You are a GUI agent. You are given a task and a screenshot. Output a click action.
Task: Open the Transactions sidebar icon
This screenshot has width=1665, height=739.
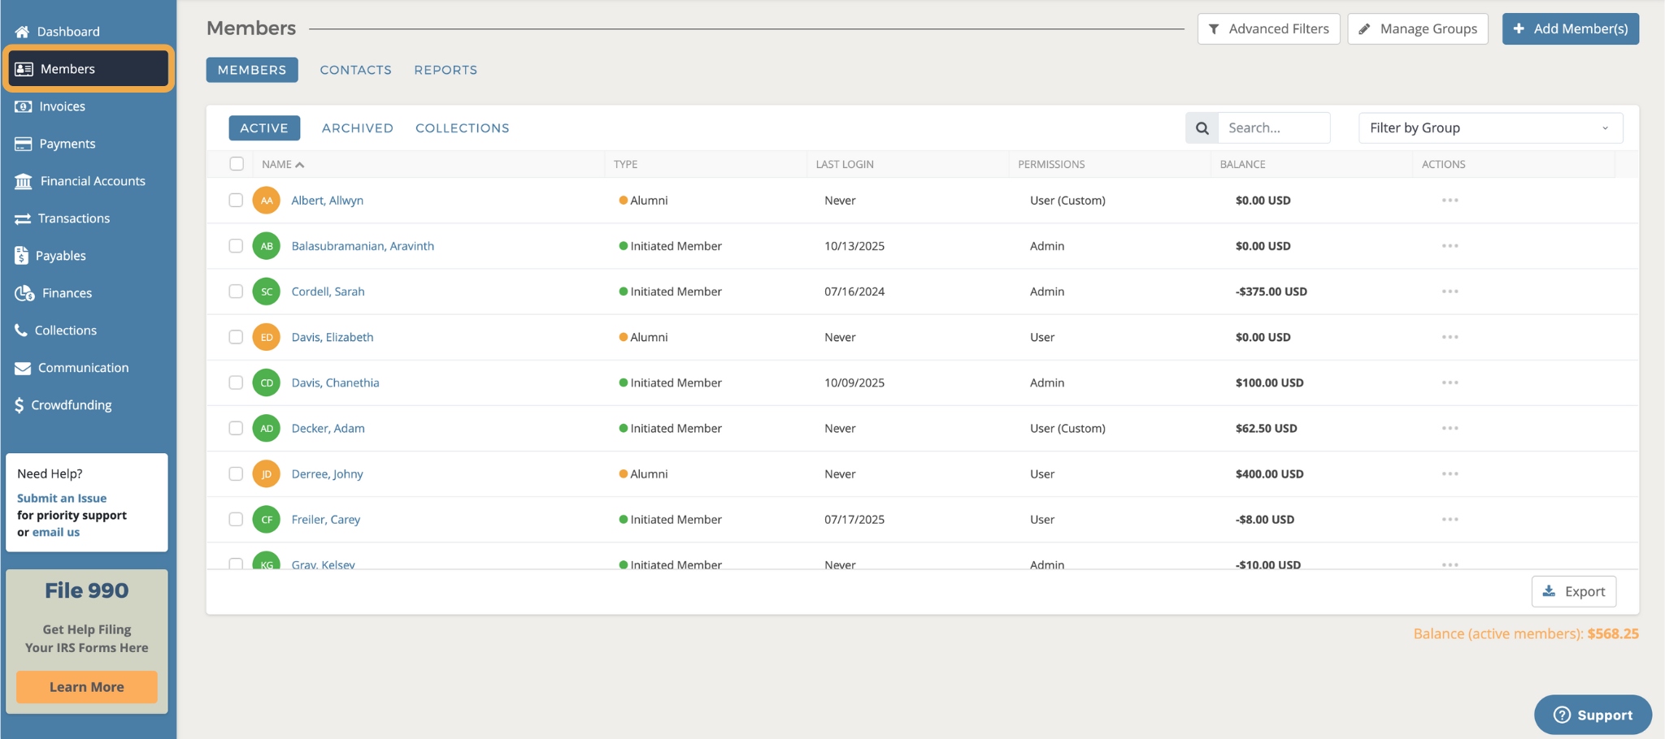pos(22,218)
